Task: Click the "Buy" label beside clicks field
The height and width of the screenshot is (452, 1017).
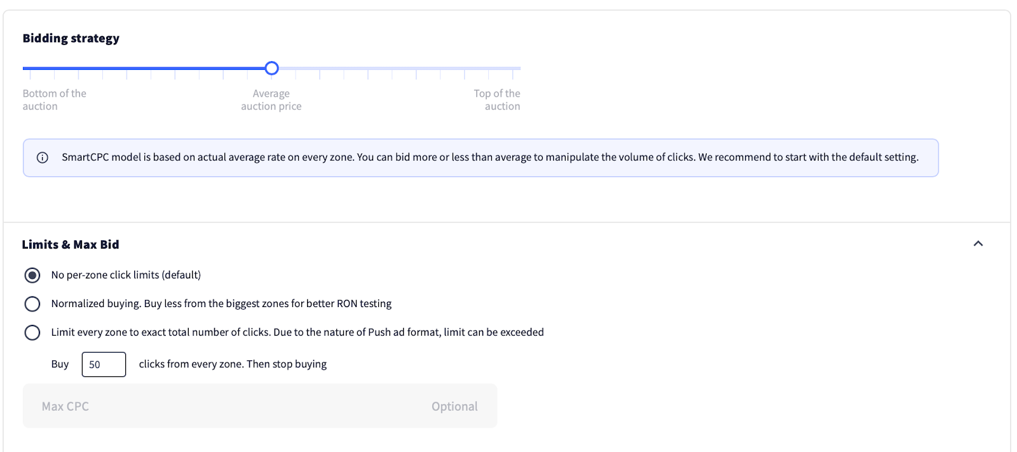Action: coord(60,364)
